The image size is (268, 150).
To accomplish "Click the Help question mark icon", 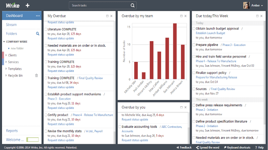I will click(x=256, y=147).
